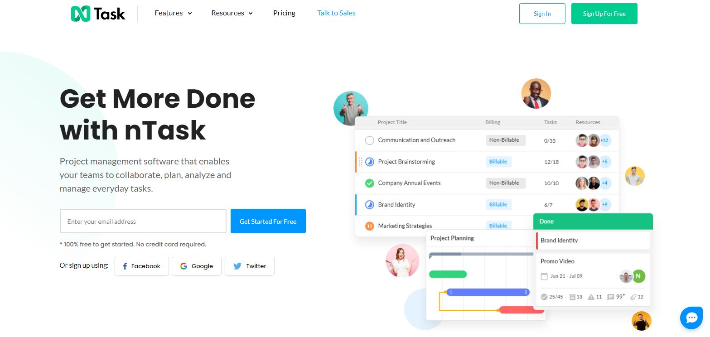Focus the email address input field
710x337 pixels.
click(143, 221)
